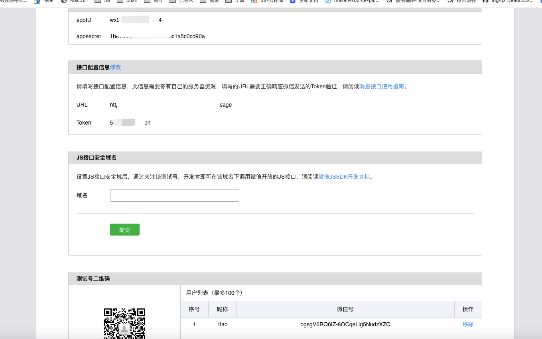Open the maven-source-plu... bookmark
The width and height of the screenshot is (542, 339).
coord(352,1)
